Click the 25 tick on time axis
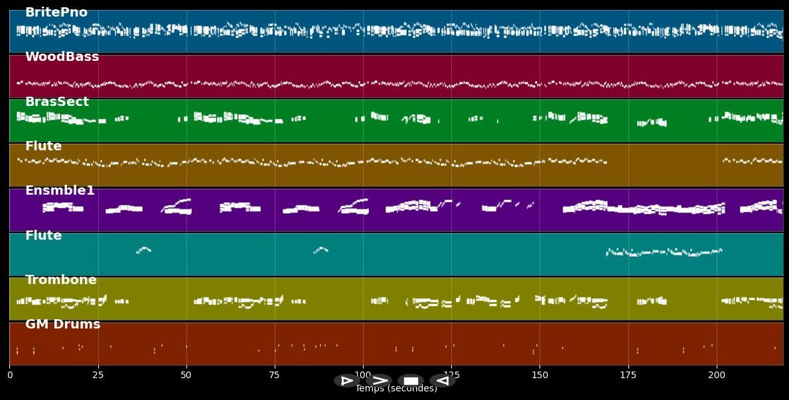Viewport: 789px width, 400px height. pos(98,375)
